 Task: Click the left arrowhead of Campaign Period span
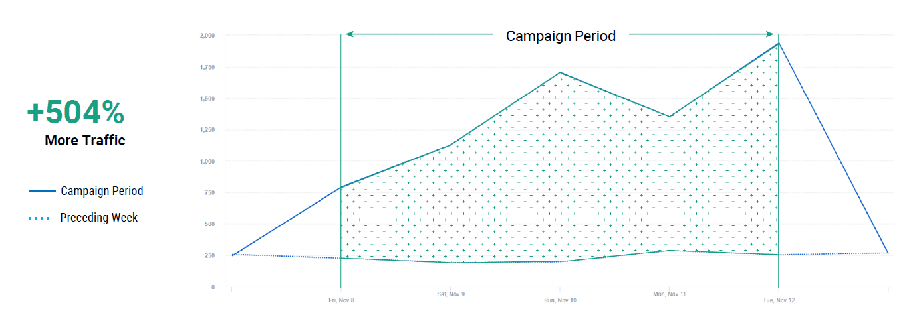(348, 34)
